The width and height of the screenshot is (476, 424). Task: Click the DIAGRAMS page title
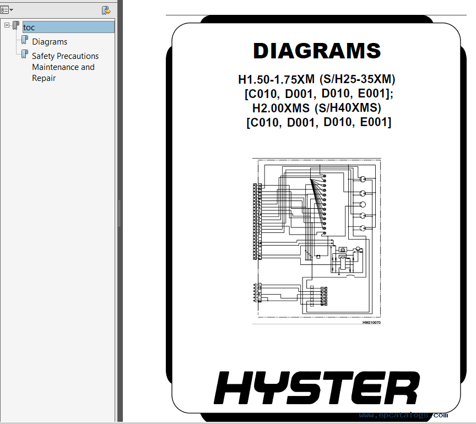click(317, 51)
